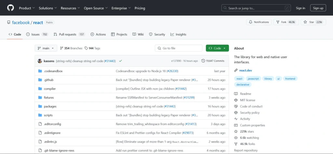Open the Pull requests tab
Viewport: 333px width, 154px height.
point(68,34)
